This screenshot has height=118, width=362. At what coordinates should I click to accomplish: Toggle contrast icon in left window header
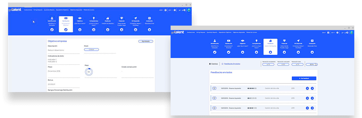185,10
